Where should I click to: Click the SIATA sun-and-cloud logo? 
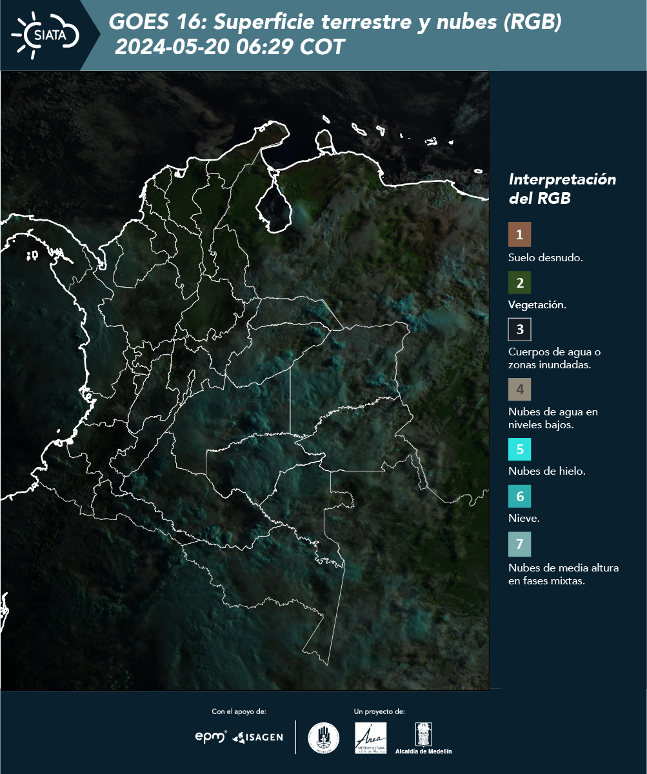45,34
